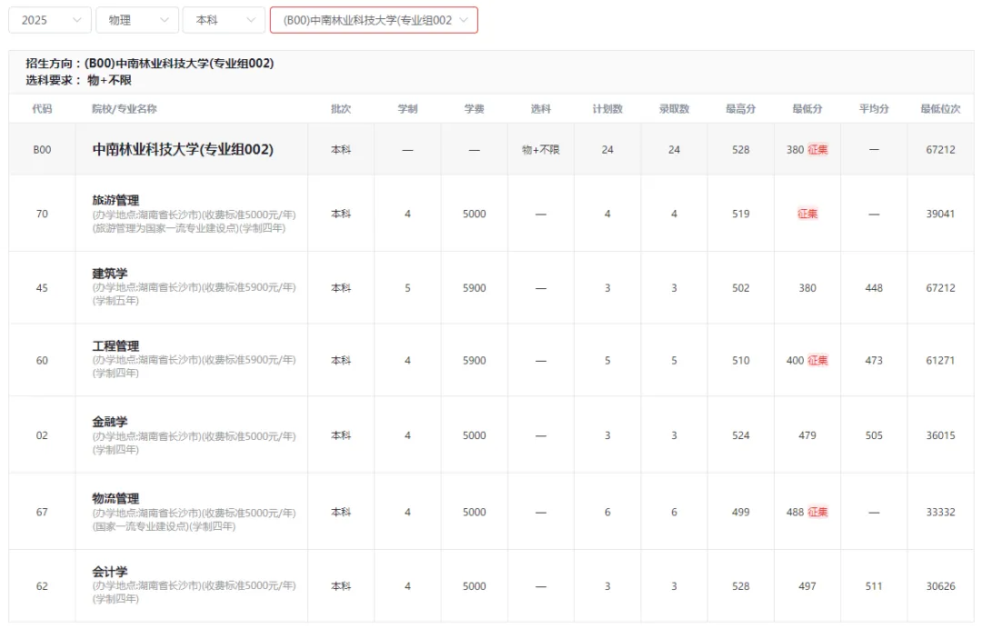Click the 学制 column header
This screenshot has height=629, width=982.
[x=407, y=109]
